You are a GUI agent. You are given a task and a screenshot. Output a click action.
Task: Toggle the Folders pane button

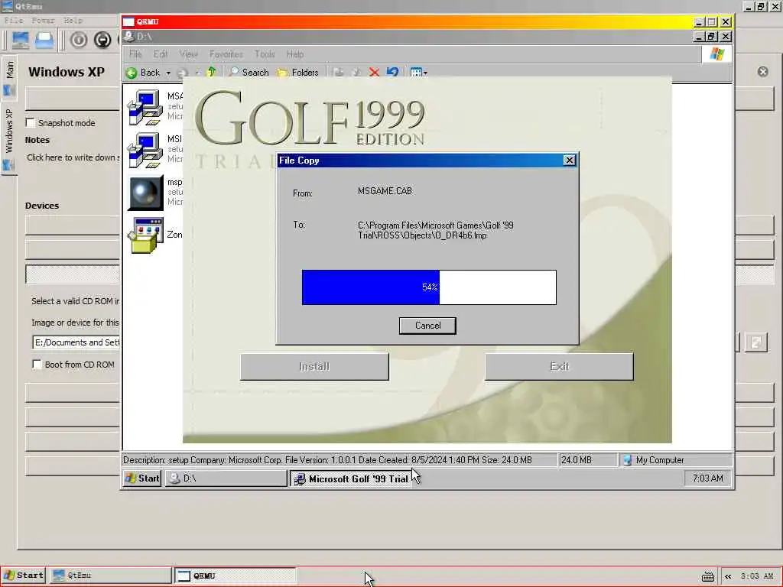(x=297, y=73)
